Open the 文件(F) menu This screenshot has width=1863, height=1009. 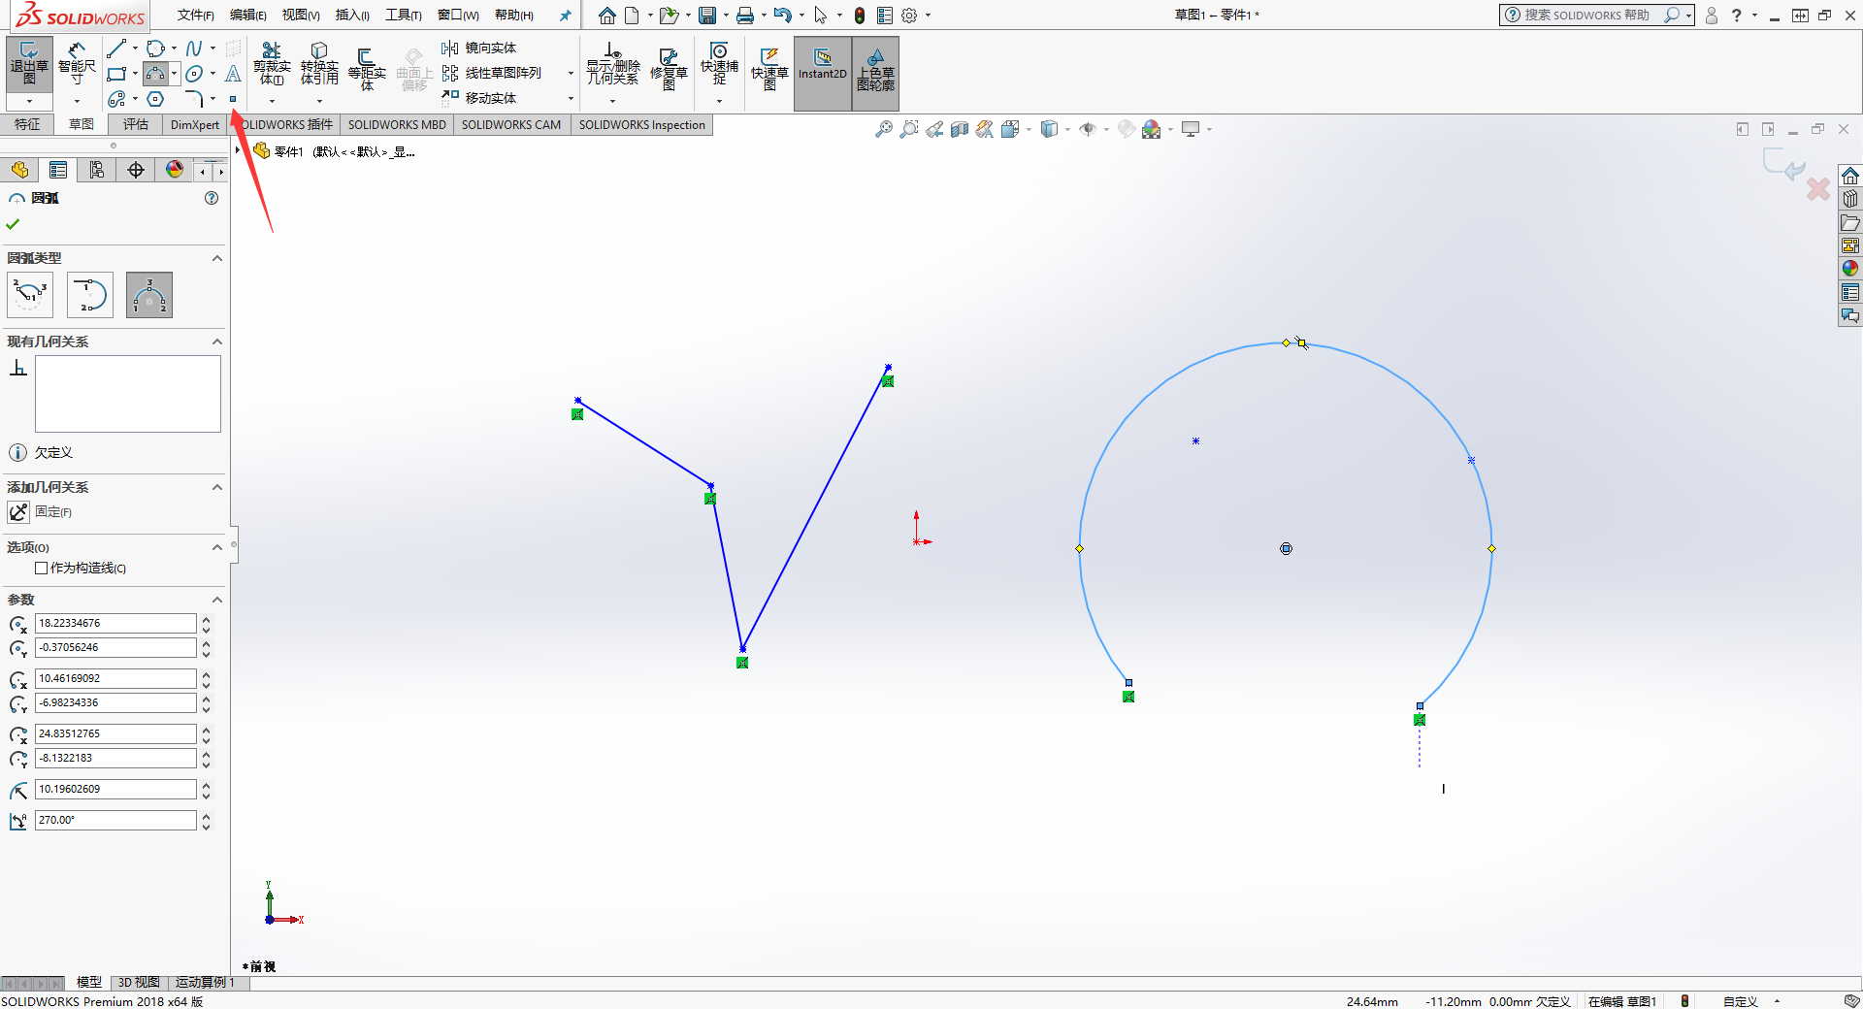point(195,16)
